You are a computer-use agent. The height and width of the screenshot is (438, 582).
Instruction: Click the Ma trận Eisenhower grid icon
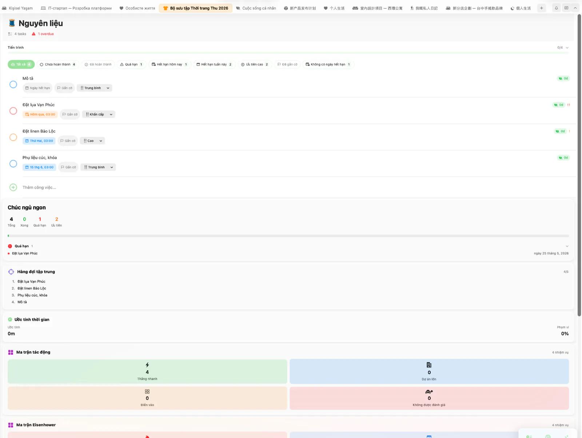click(x=11, y=425)
